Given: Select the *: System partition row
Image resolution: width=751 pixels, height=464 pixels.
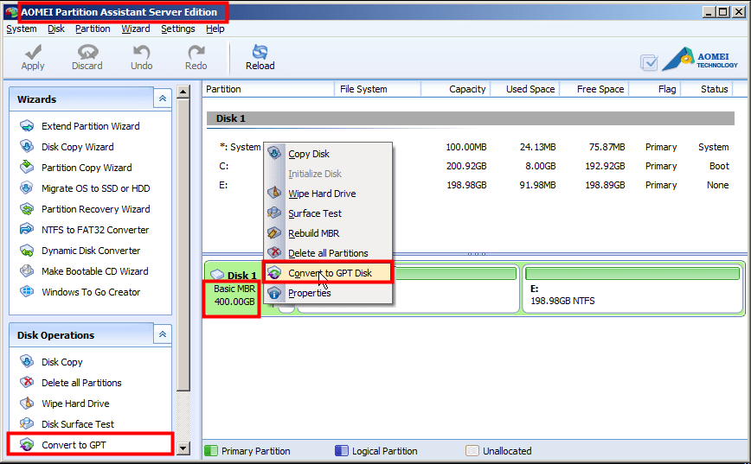Looking at the screenshot, I should [471, 147].
